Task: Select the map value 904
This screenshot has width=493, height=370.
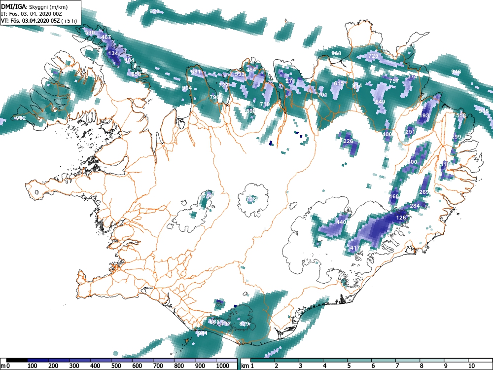Action: point(187,88)
